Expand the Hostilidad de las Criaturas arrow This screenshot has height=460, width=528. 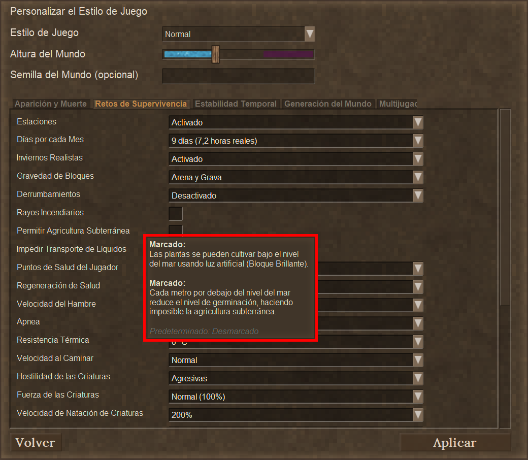417,378
